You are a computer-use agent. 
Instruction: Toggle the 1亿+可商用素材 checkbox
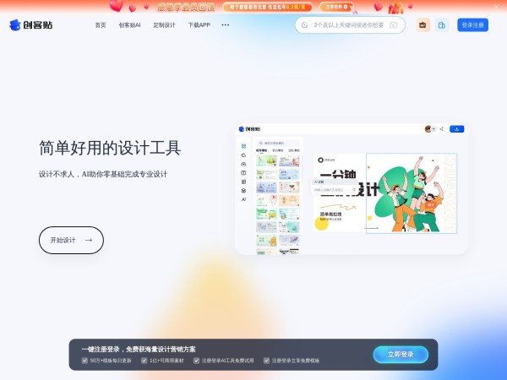coord(143,360)
